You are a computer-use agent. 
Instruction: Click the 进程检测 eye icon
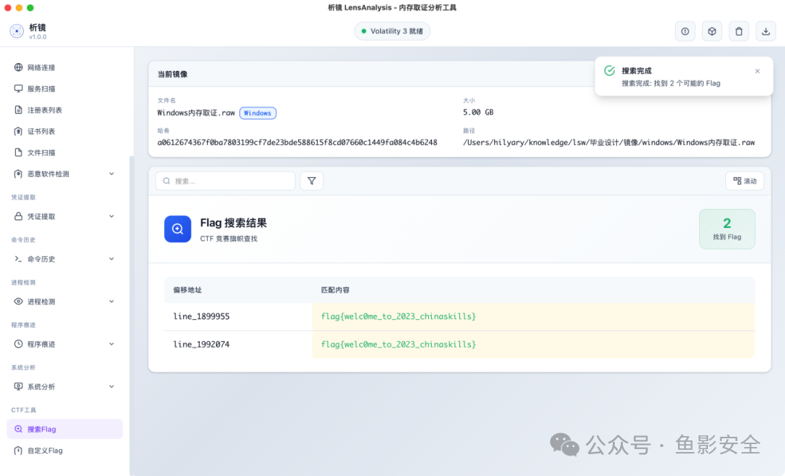(18, 302)
